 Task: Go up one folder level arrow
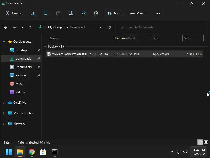click(x=30, y=27)
